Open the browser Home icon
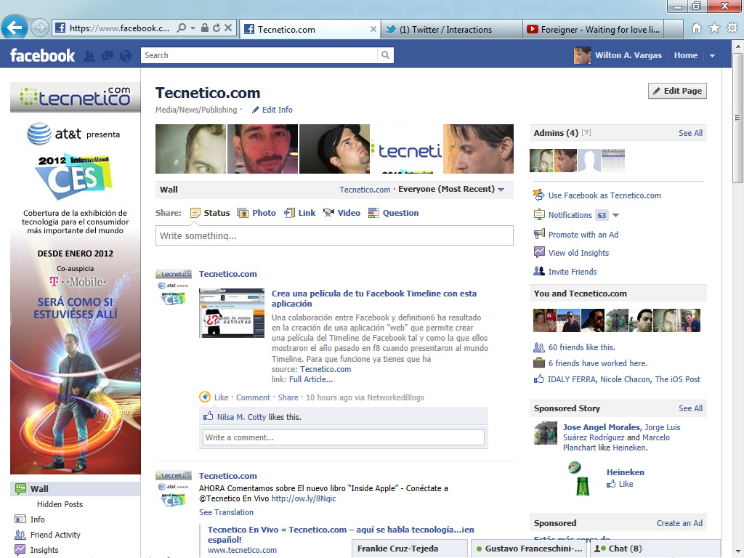This screenshot has height=558, width=744. click(x=697, y=28)
